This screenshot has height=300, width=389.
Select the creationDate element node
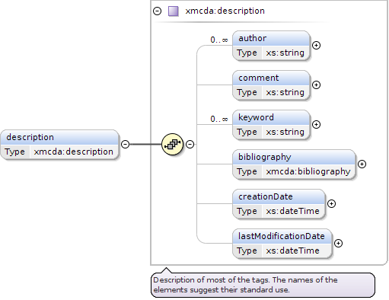(279, 204)
